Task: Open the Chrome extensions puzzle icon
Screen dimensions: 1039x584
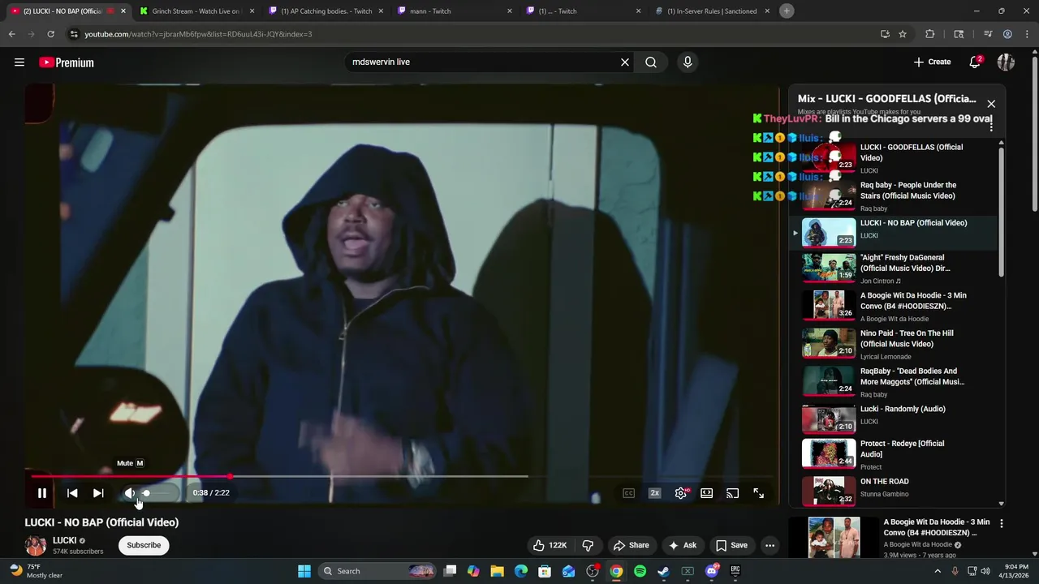Action: tap(930, 34)
